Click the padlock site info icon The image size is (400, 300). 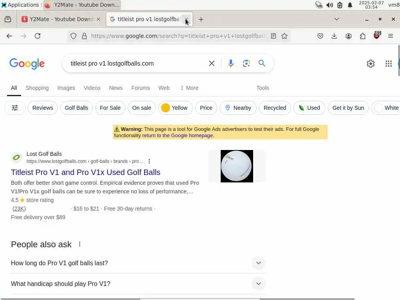[x=84, y=36]
